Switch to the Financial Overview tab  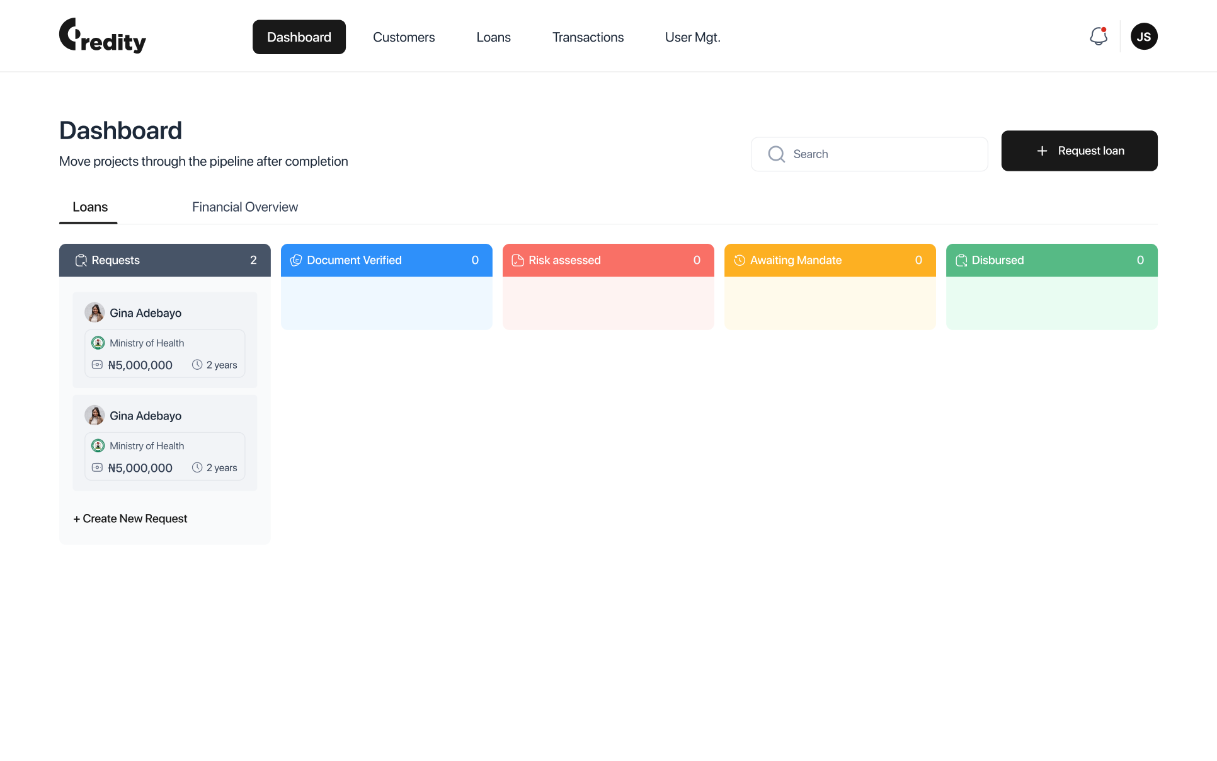coord(245,207)
